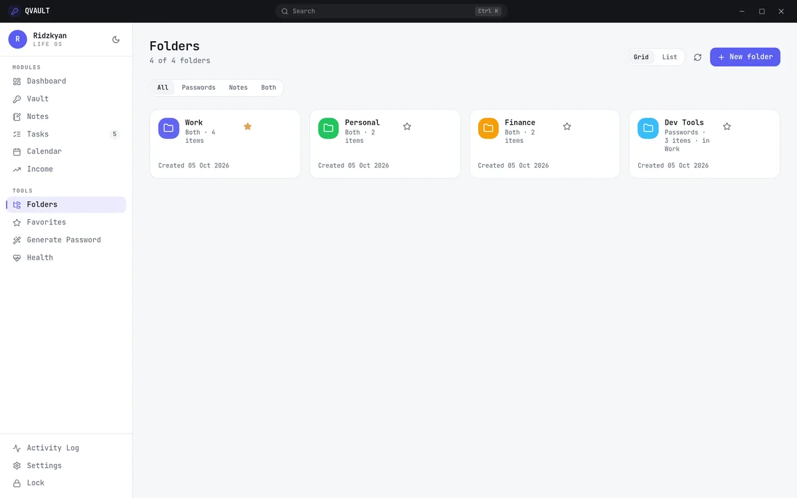Click the 'Folders' page heading
Viewport: 797px width, 498px height.
175,46
